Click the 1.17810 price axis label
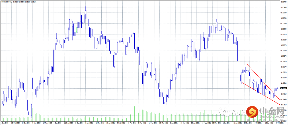 pyautogui.click(x=283, y=94)
